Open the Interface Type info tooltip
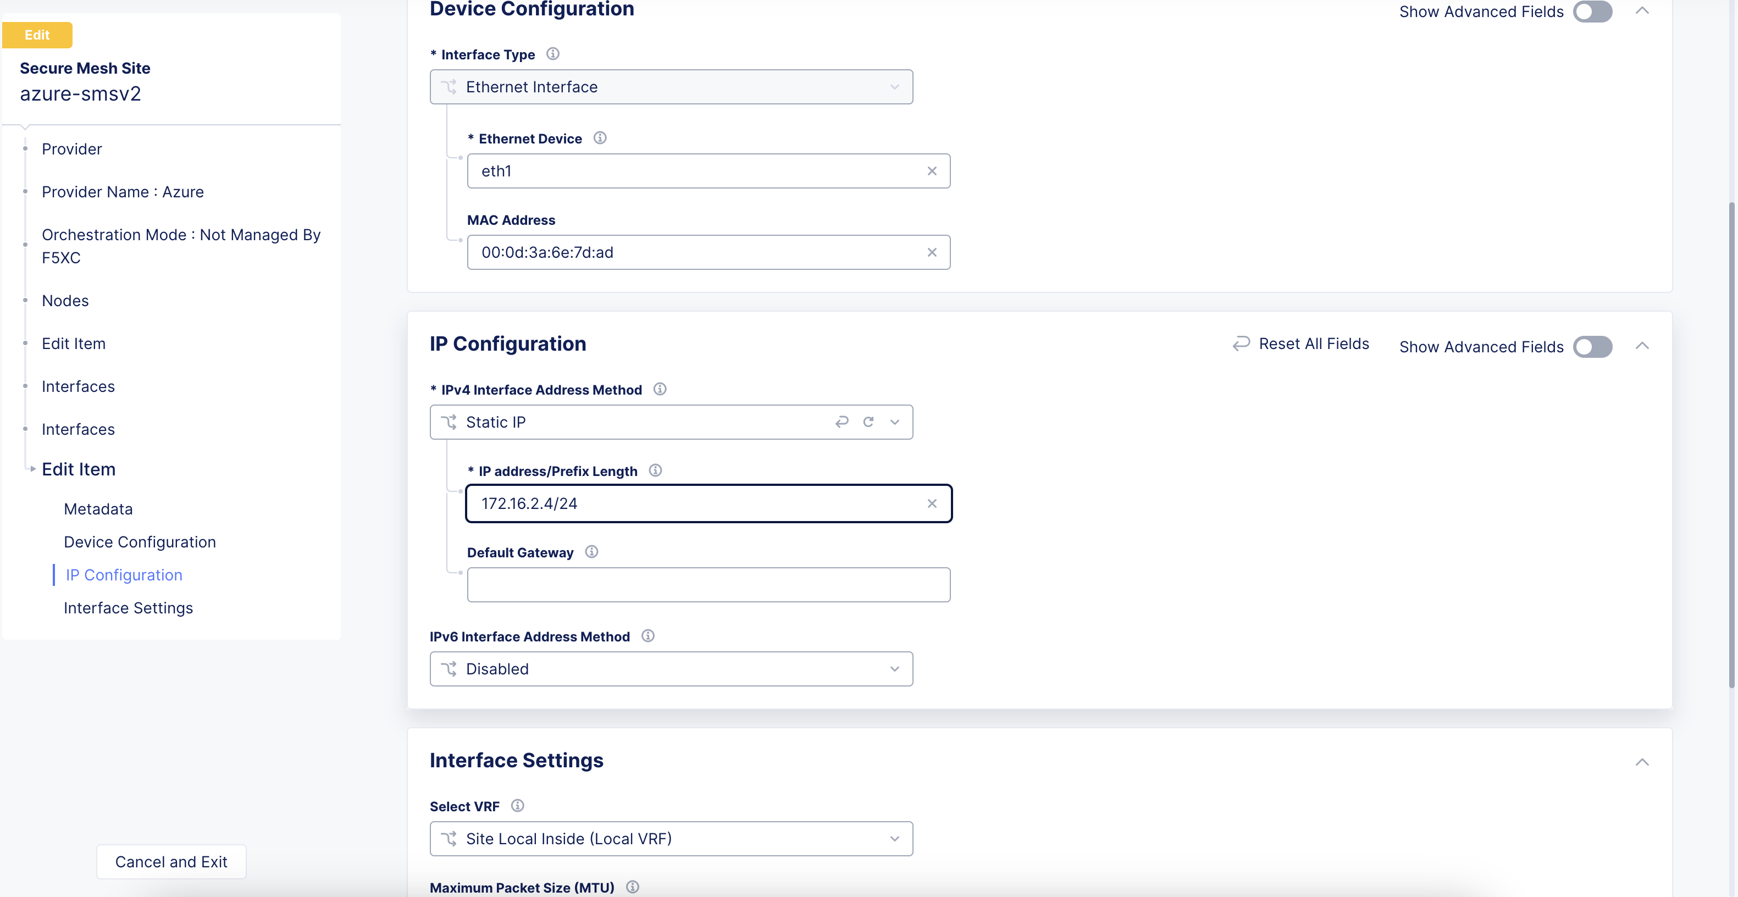Image resolution: width=1738 pixels, height=897 pixels. (553, 54)
